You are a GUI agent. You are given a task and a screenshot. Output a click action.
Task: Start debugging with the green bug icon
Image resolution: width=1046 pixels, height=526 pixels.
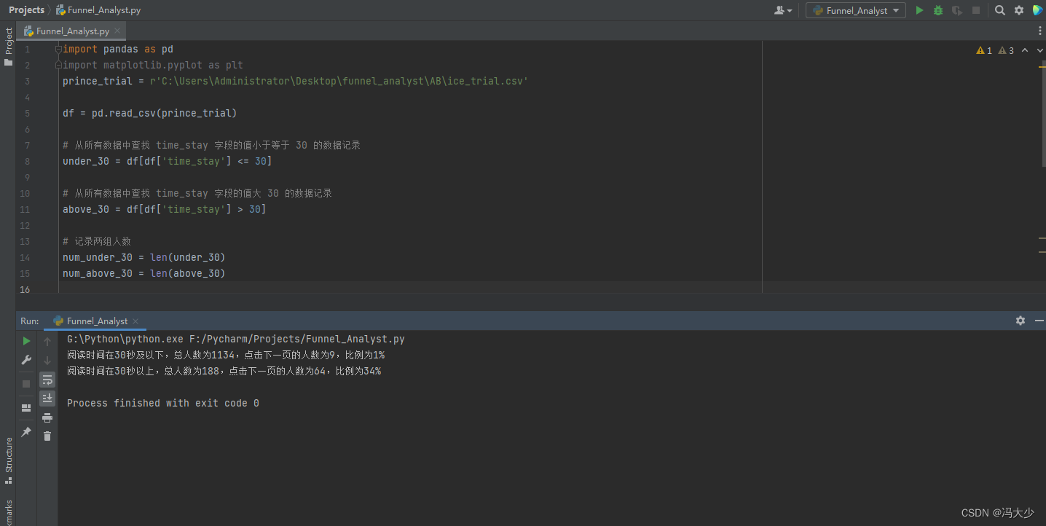pyautogui.click(x=938, y=10)
